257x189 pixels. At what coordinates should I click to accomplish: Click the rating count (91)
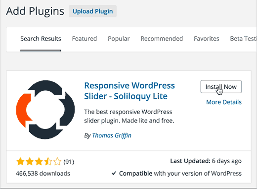69,162
